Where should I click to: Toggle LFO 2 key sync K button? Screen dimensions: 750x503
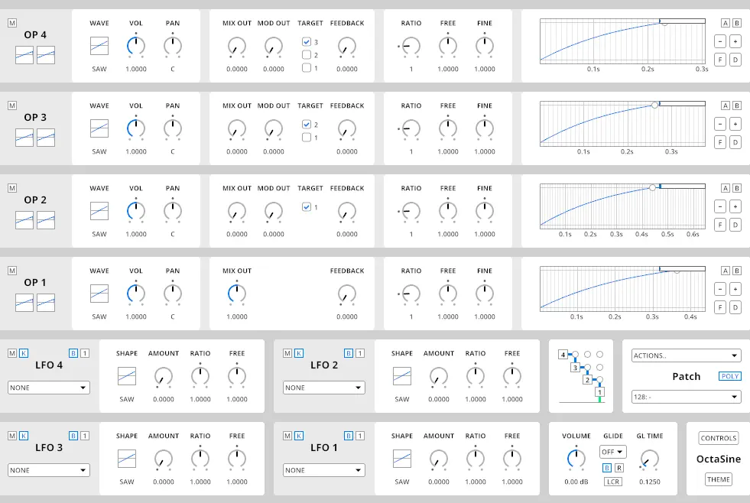click(x=299, y=353)
